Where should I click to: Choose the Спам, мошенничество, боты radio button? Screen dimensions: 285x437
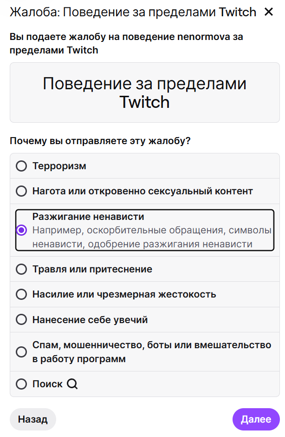[21, 352]
